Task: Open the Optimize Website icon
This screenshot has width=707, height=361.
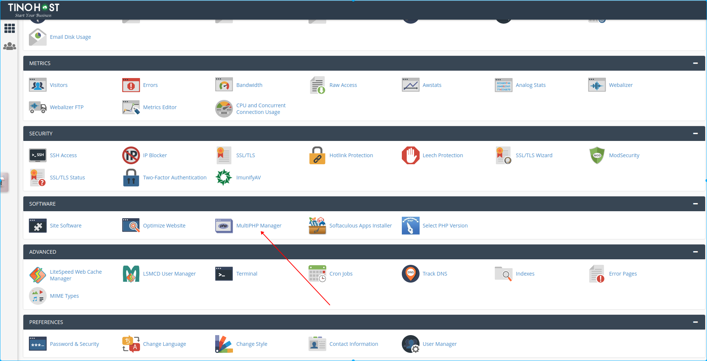Action: 131,226
